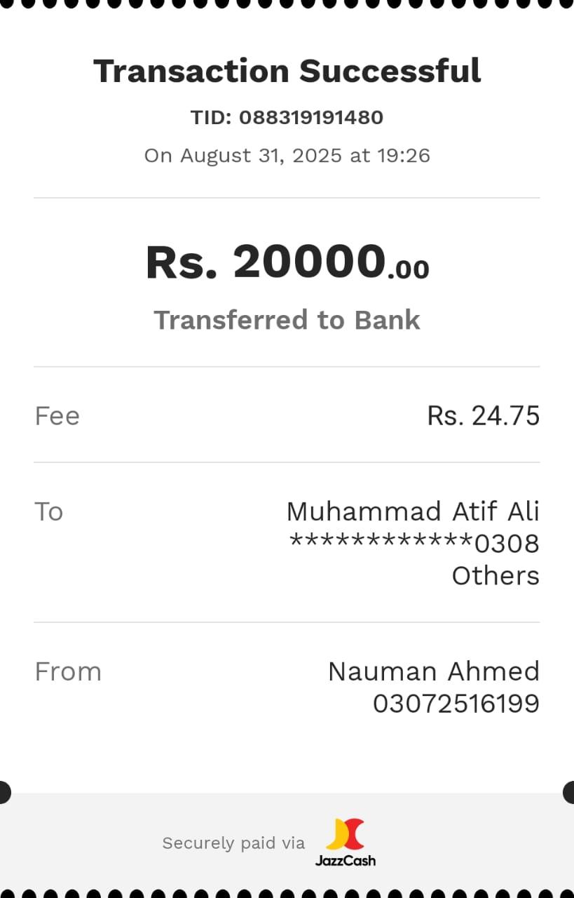
Task: Click sender phone number 03072516199
Action: (456, 704)
